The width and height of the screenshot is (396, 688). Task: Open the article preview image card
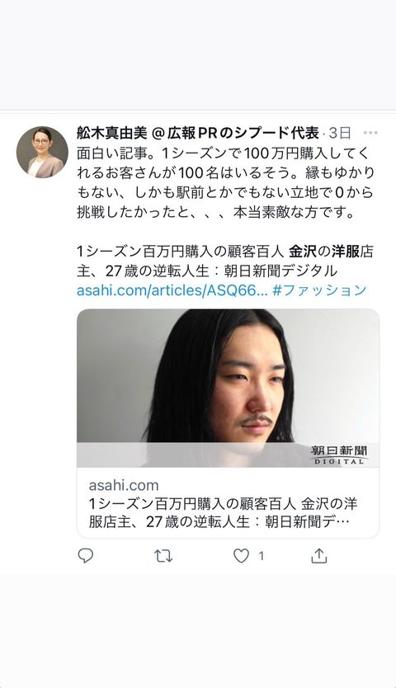coord(228,388)
